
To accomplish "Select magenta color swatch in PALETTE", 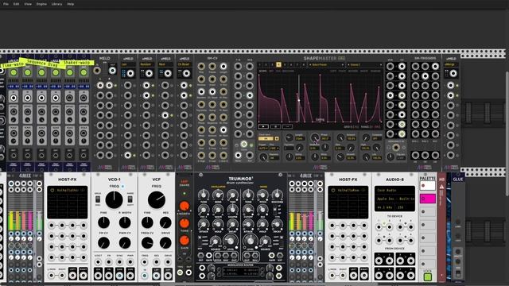I will tap(428, 199).
